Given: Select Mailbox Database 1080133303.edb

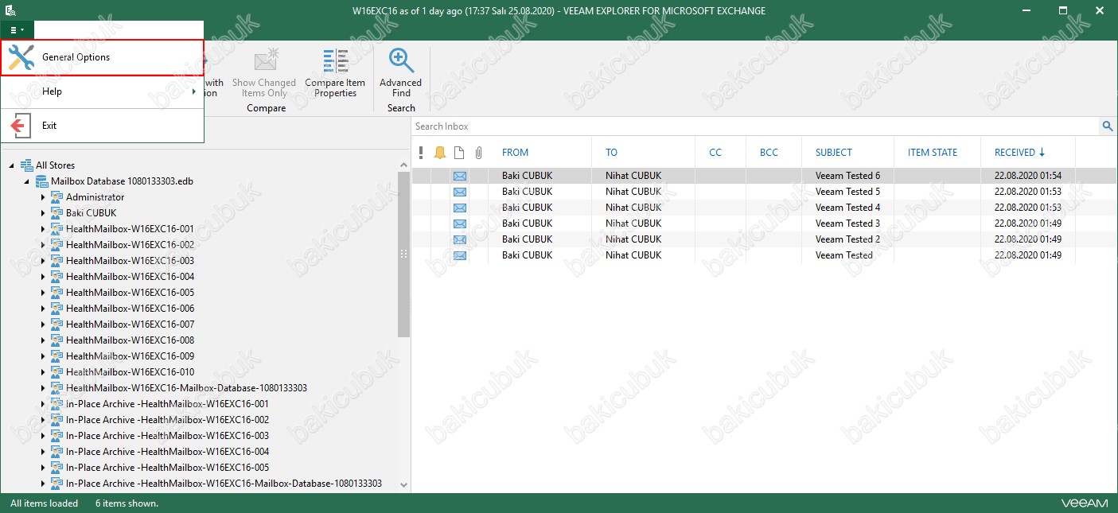Looking at the screenshot, I should [122, 181].
